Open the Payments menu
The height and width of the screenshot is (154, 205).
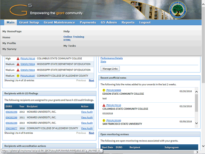[88, 22]
